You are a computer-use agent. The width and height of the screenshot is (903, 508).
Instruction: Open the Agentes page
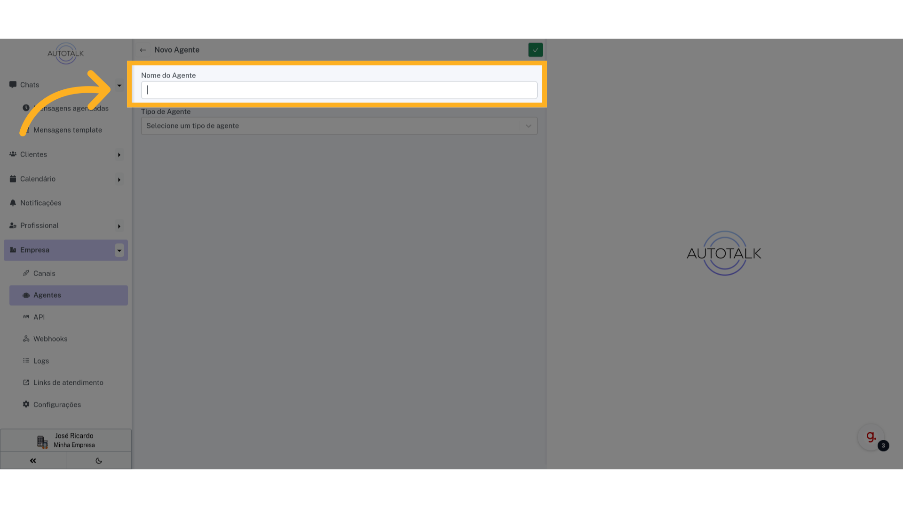69,295
